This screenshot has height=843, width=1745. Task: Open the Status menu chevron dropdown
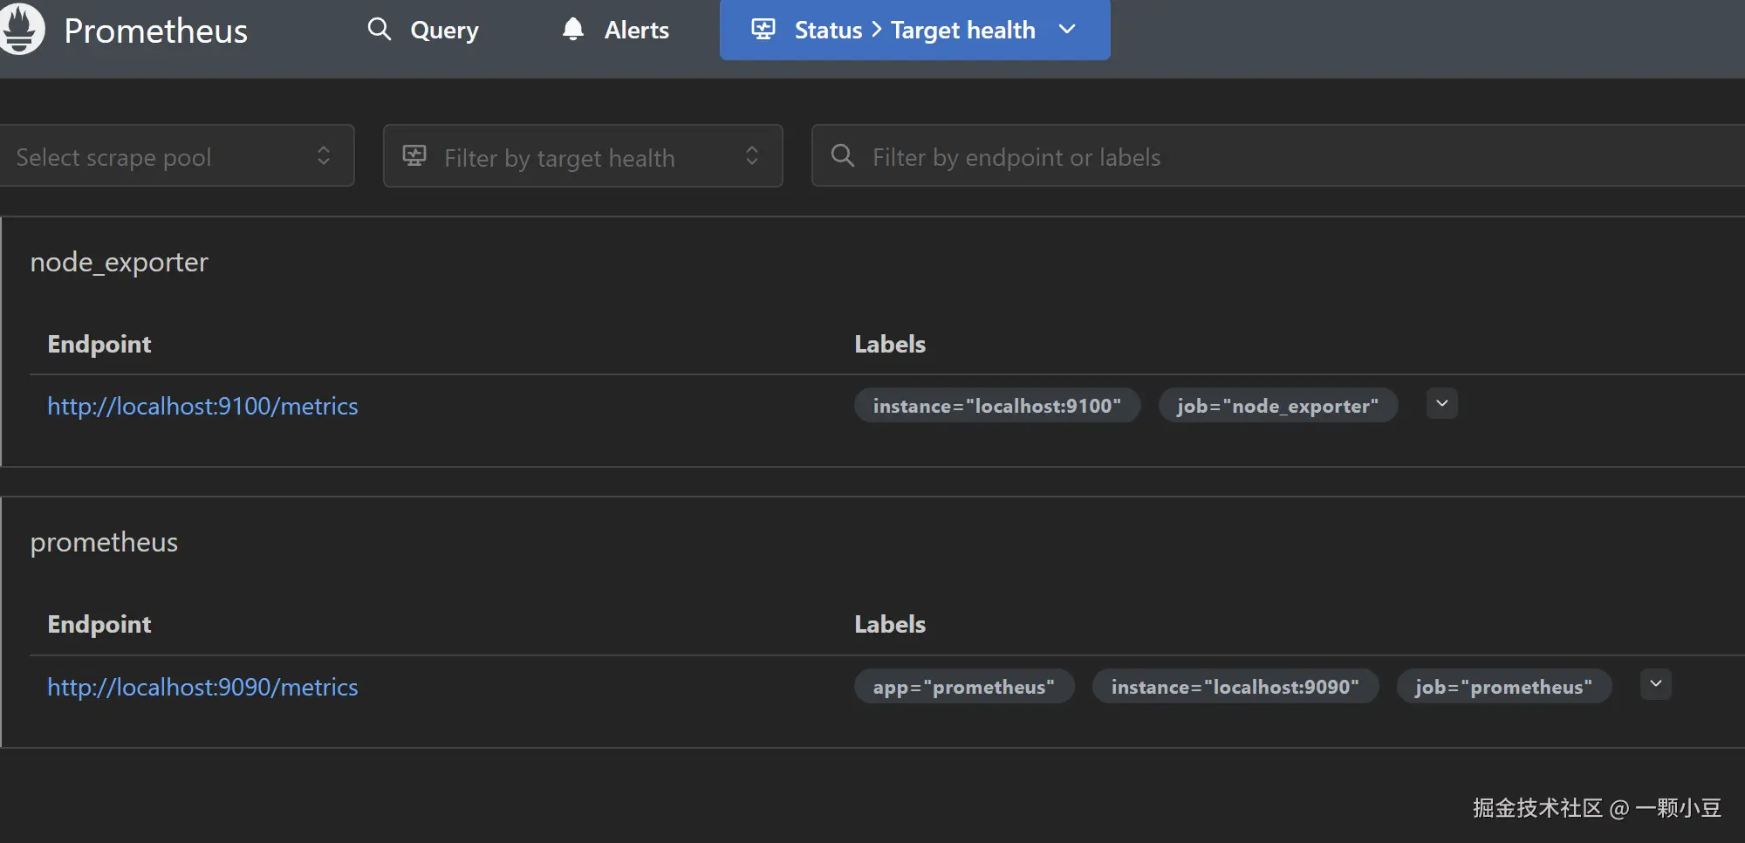point(1067,30)
